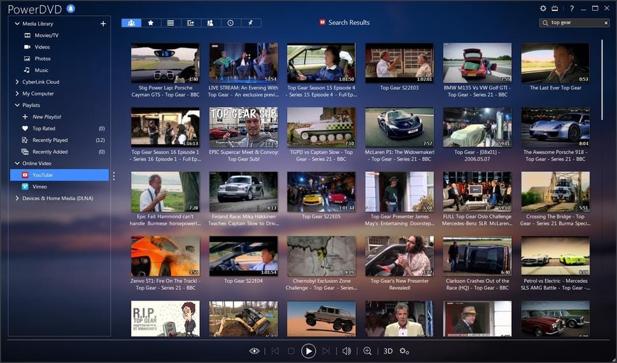Open the zoom magnifier control in the playback bar
Viewport: 617px width, 363px height.
pos(367,351)
